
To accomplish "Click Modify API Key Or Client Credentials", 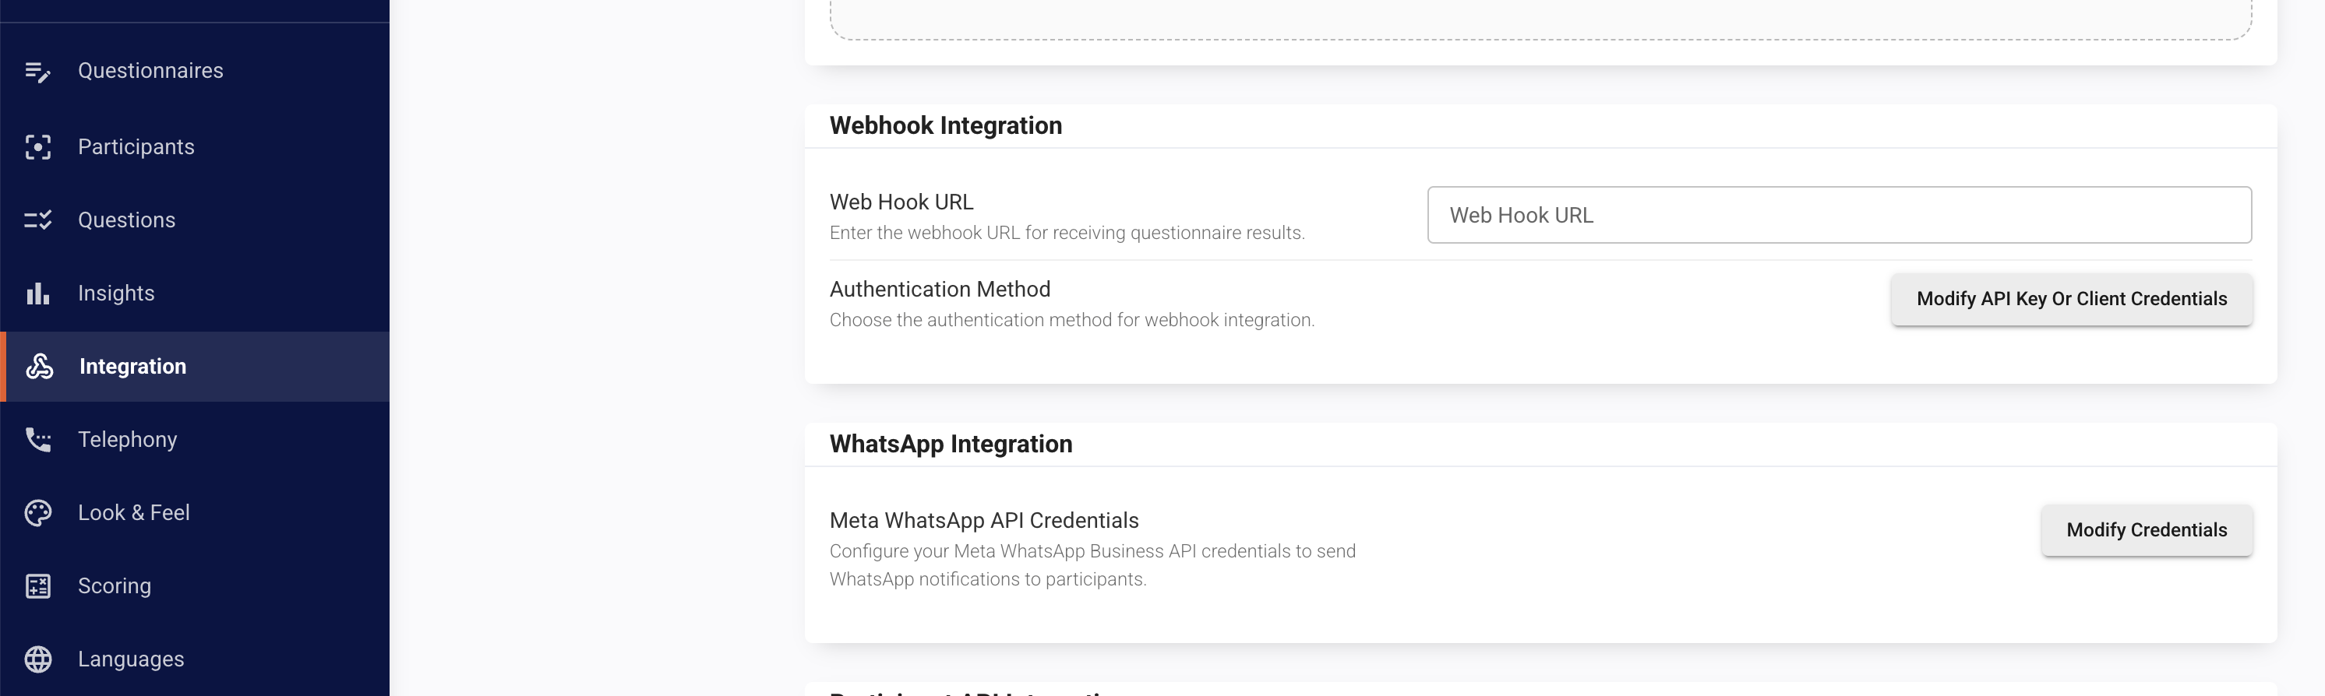I will [2071, 299].
